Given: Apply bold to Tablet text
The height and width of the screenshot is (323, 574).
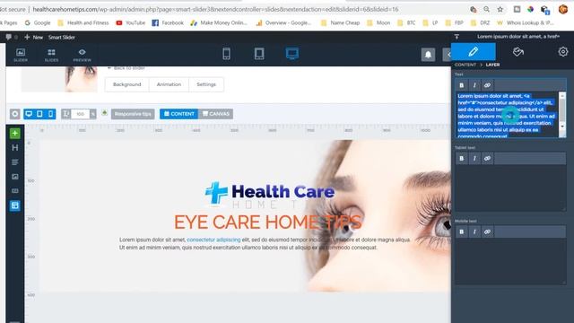Looking at the screenshot, I should point(462,158).
